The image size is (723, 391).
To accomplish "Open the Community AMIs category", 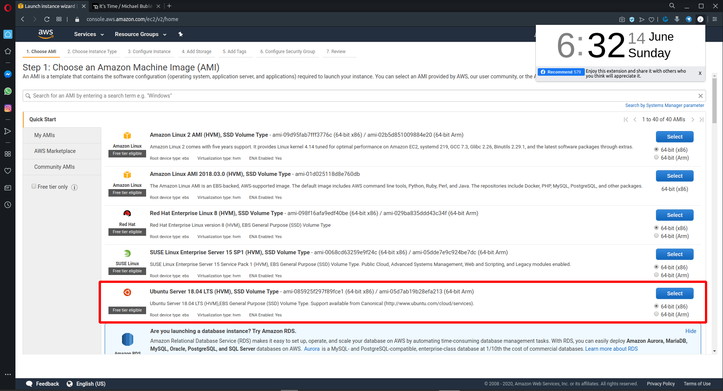I will point(62,167).
